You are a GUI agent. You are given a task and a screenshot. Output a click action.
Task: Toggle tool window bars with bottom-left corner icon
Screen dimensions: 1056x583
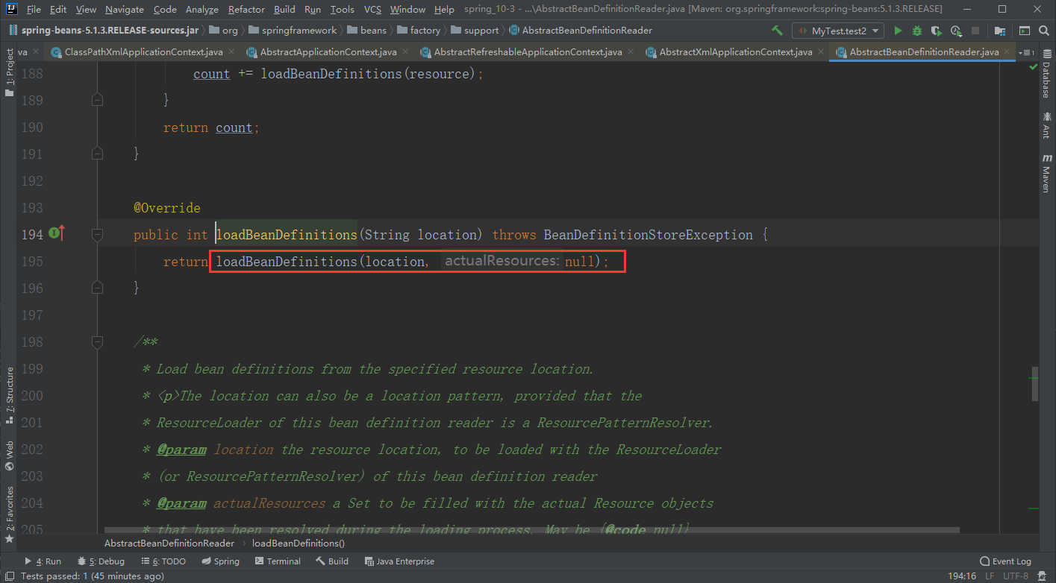tap(10, 576)
